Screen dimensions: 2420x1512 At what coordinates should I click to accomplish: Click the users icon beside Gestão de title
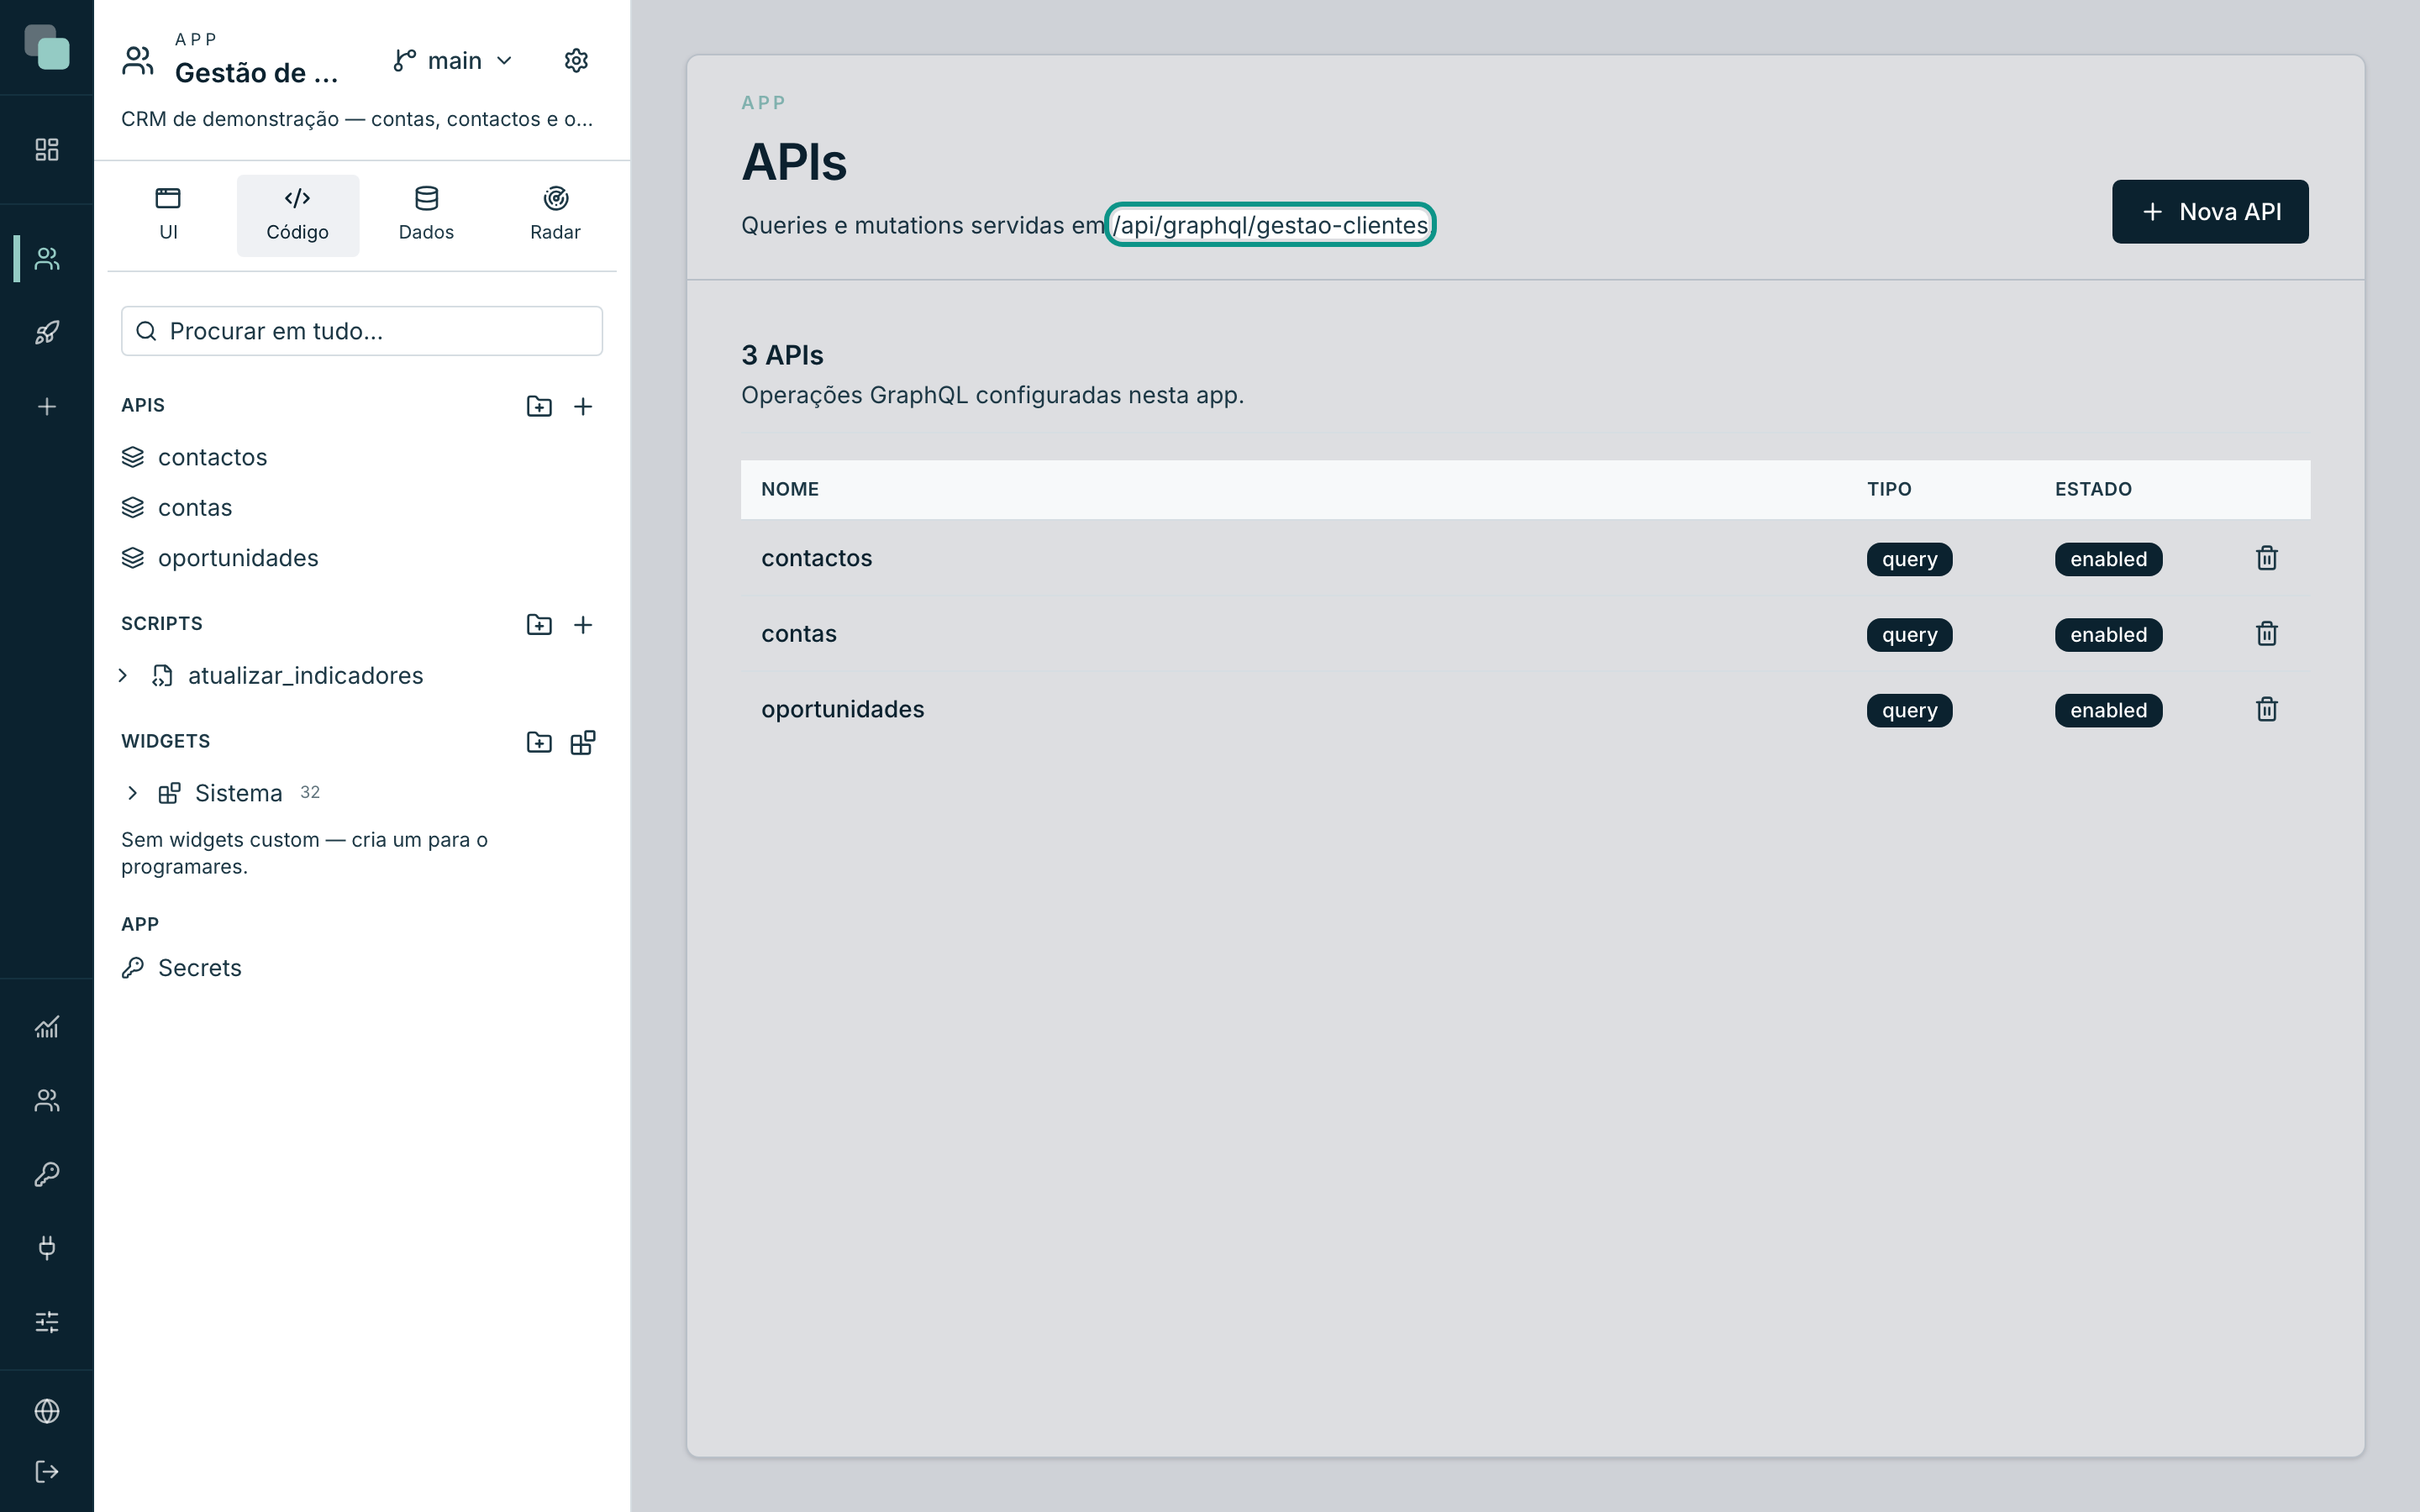[138, 61]
